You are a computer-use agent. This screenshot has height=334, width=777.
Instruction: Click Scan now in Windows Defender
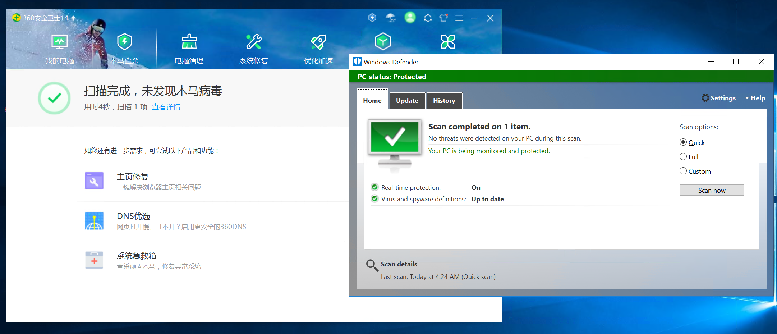pos(712,190)
